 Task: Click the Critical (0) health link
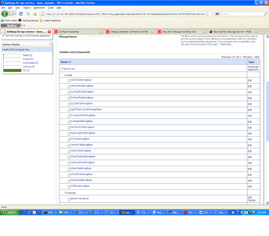28,59
